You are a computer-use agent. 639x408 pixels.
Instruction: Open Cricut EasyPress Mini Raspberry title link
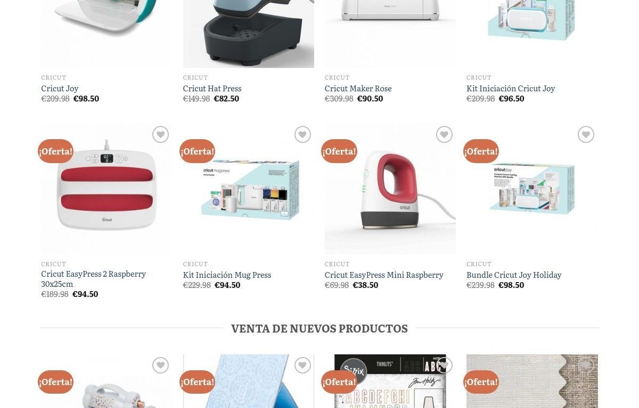click(384, 275)
